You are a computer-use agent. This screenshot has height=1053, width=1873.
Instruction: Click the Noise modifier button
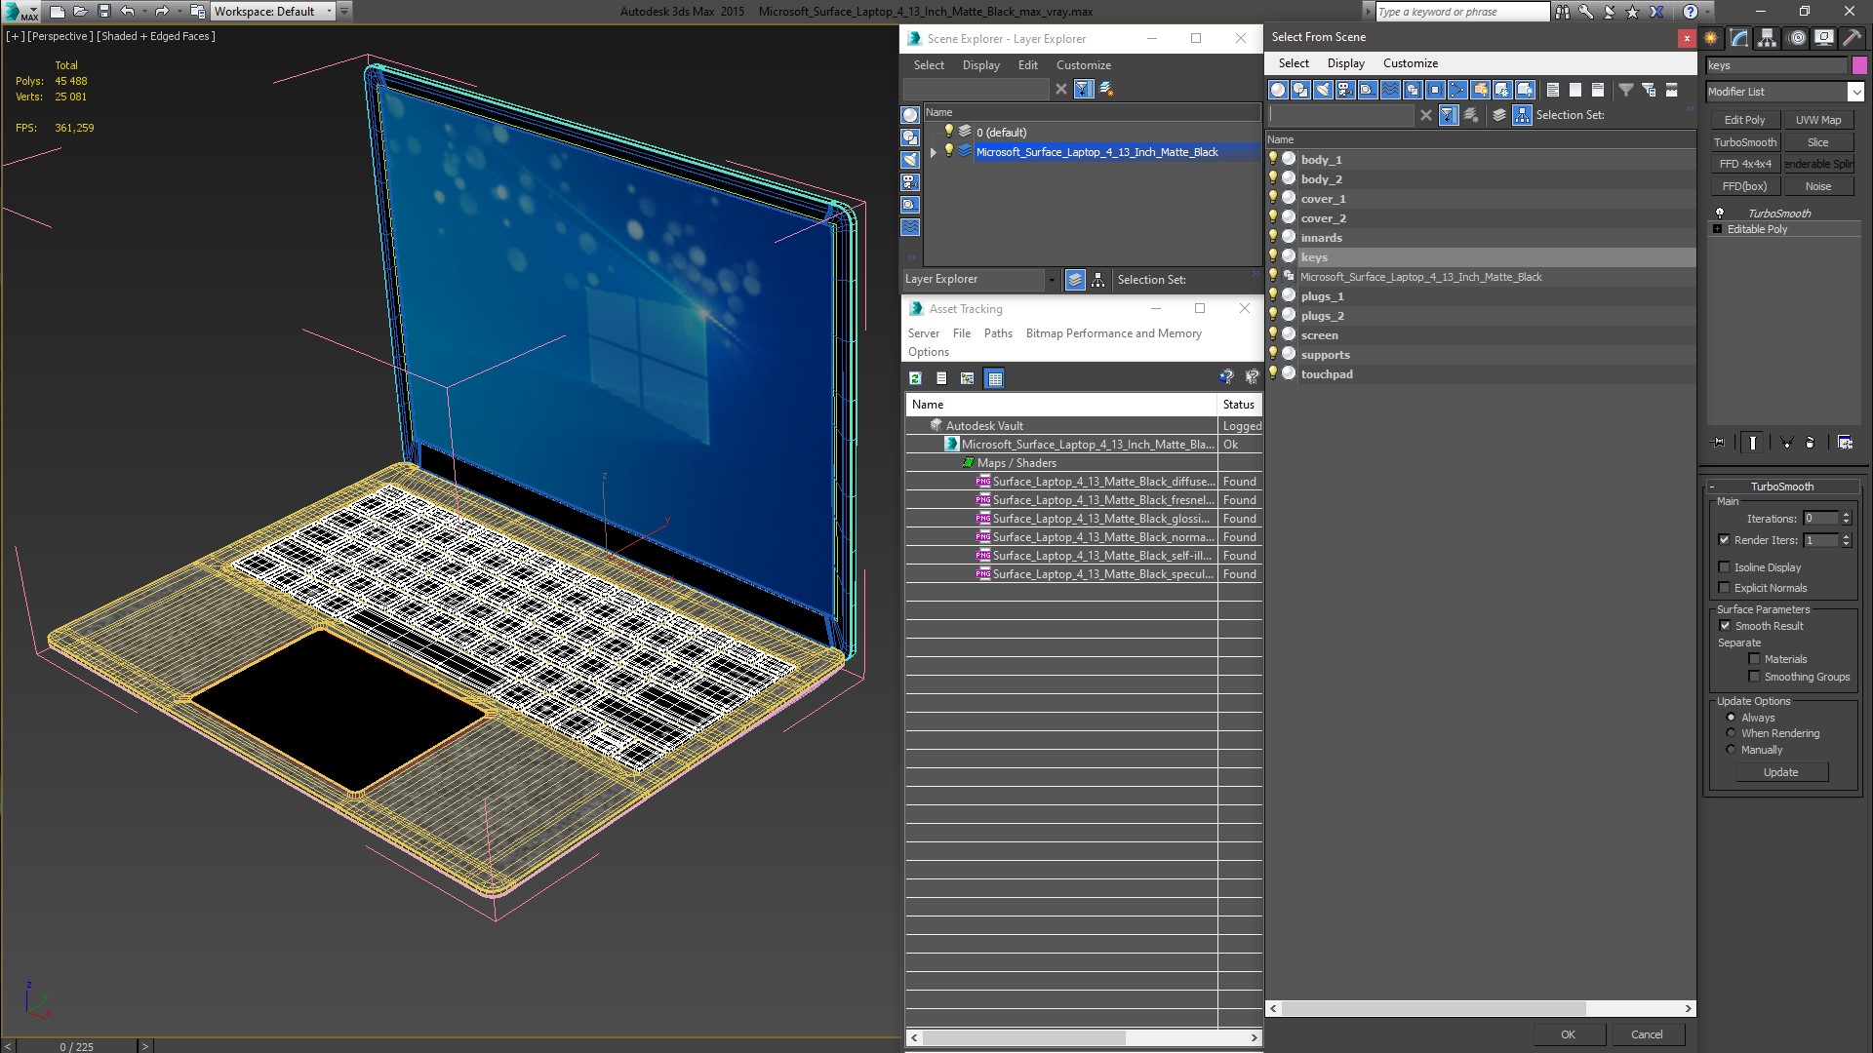[x=1818, y=186]
